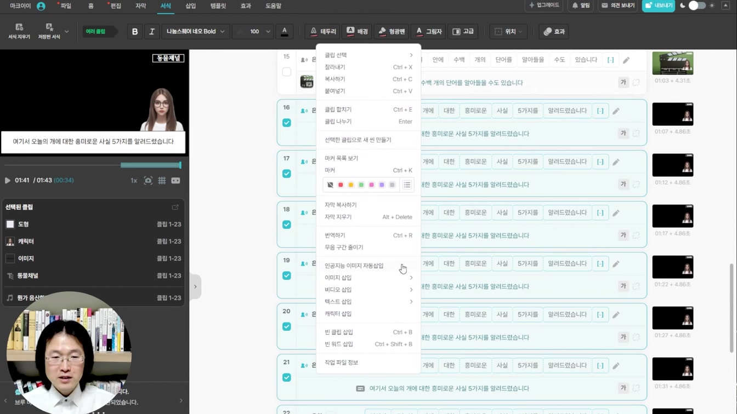Toggle the grid overlay icon
This screenshot has height=414, width=737.
click(x=162, y=180)
